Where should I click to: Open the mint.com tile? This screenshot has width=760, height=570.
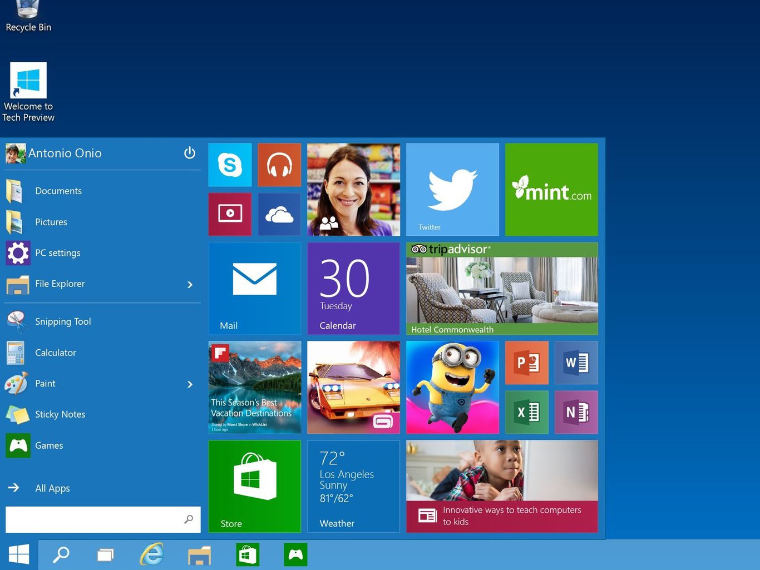point(551,190)
